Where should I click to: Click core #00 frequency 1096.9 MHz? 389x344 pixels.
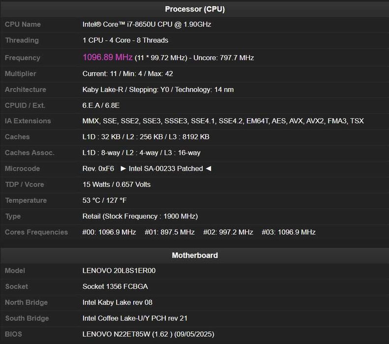point(109,232)
